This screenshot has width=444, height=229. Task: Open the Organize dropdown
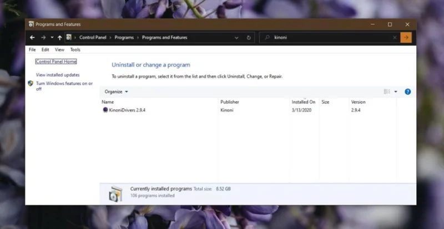(x=116, y=91)
